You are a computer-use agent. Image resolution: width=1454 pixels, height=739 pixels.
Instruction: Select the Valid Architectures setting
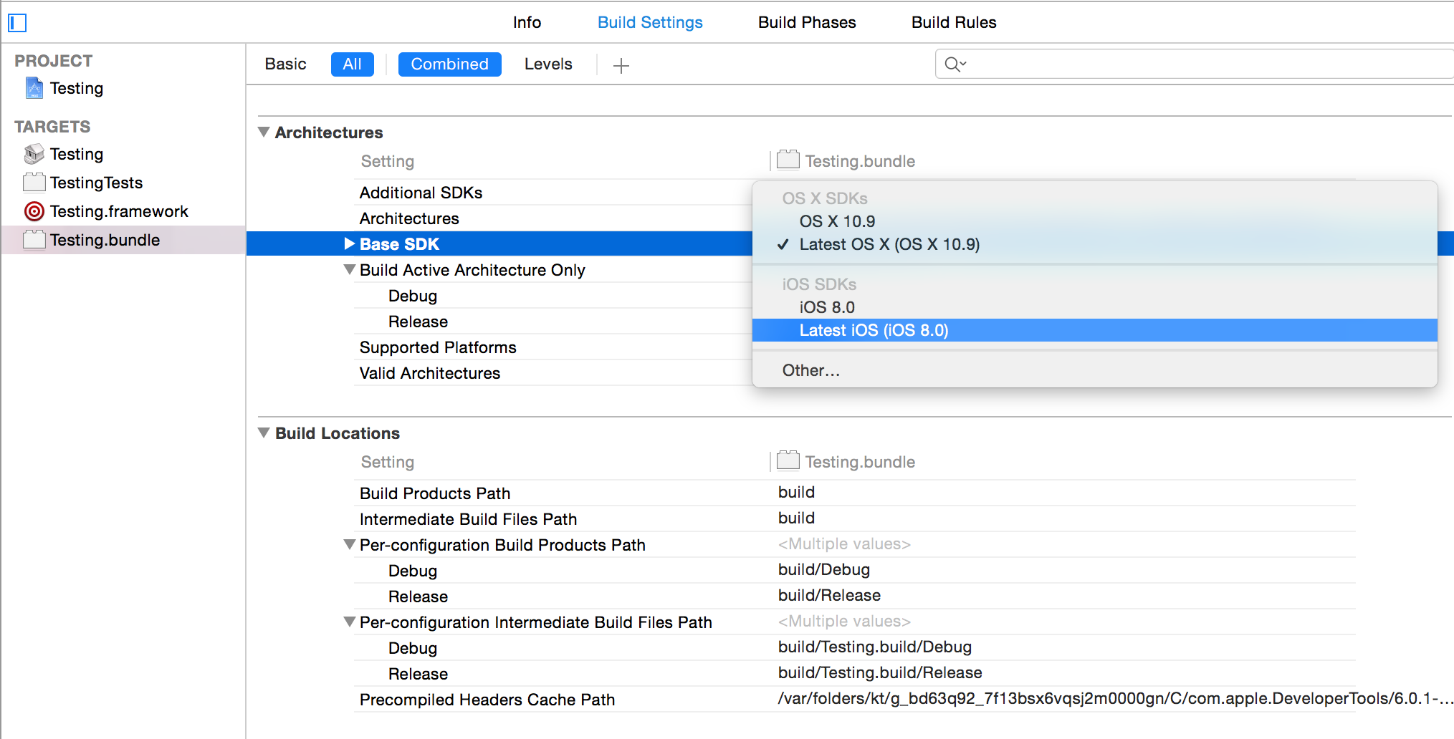click(430, 373)
